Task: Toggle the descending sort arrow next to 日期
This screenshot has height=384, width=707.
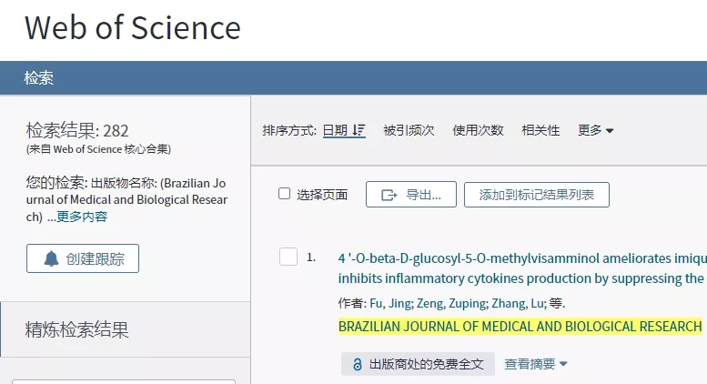Action: coord(359,131)
